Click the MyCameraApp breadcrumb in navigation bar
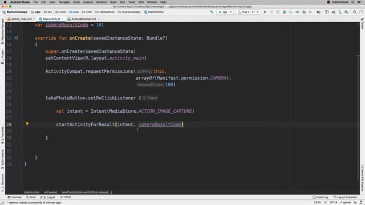365x205 pixels. (15, 12)
